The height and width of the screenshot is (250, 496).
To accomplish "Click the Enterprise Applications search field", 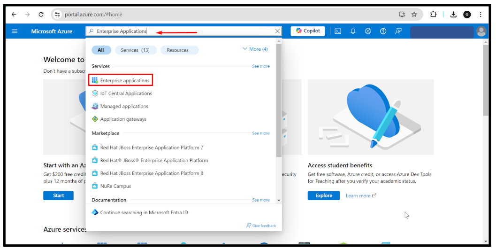I will tap(183, 31).
